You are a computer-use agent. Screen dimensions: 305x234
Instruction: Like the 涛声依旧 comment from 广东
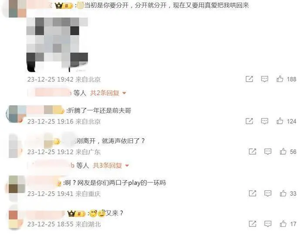click(x=283, y=151)
